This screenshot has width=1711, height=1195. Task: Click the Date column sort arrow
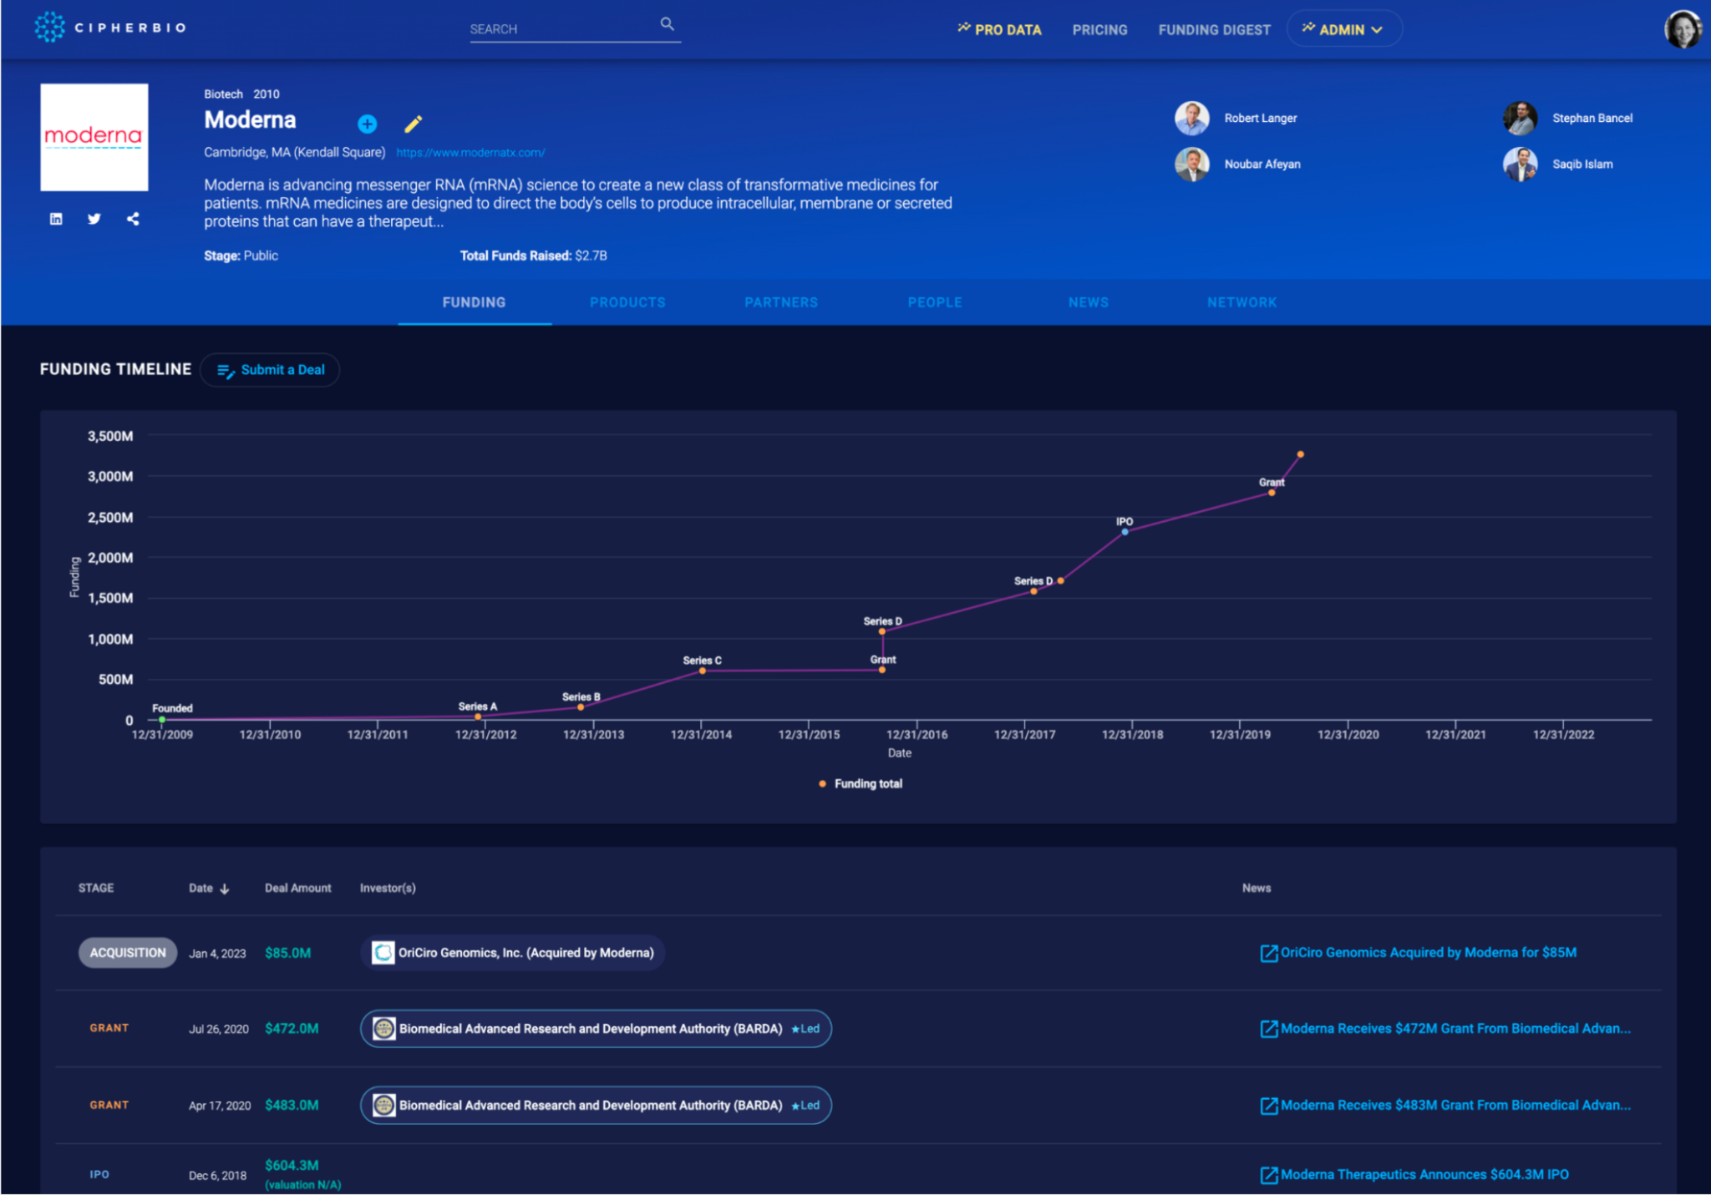pyautogui.click(x=225, y=889)
